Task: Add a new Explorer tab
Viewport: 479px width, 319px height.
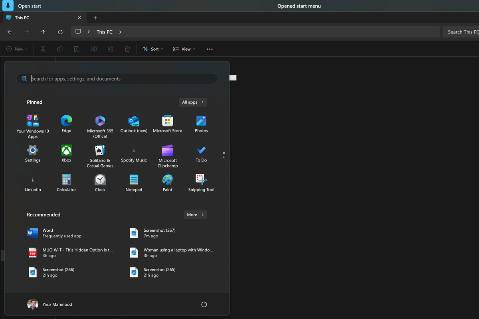Action: [x=95, y=18]
